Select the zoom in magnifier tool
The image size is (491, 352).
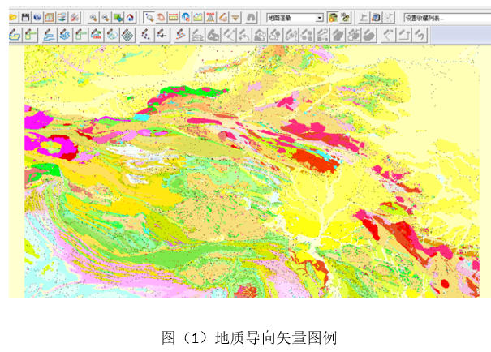pyautogui.click(x=94, y=16)
